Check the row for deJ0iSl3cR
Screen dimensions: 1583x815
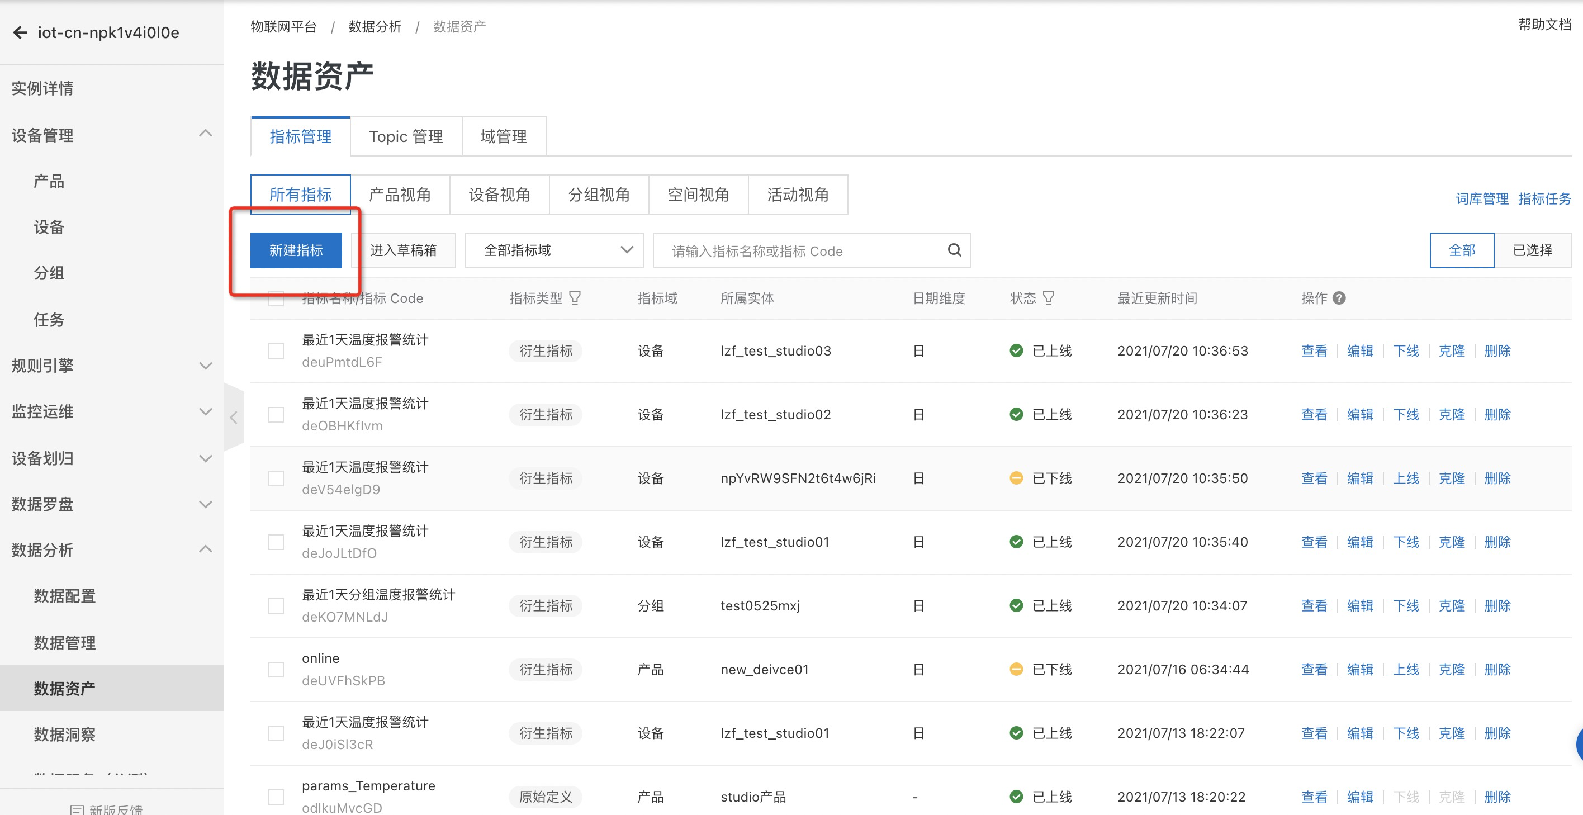pos(276,733)
